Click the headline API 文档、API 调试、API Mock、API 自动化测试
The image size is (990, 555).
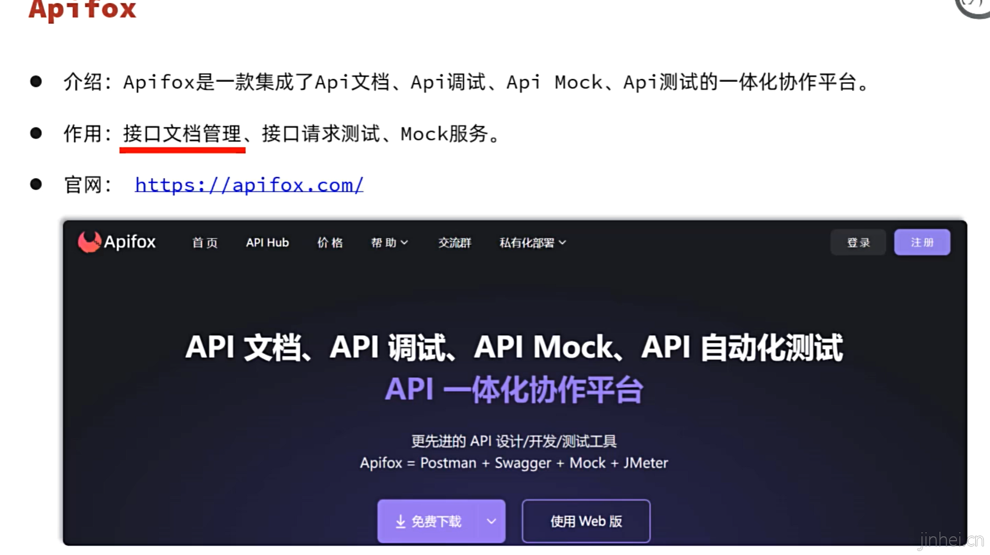pyautogui.click(x=514, y=347)
